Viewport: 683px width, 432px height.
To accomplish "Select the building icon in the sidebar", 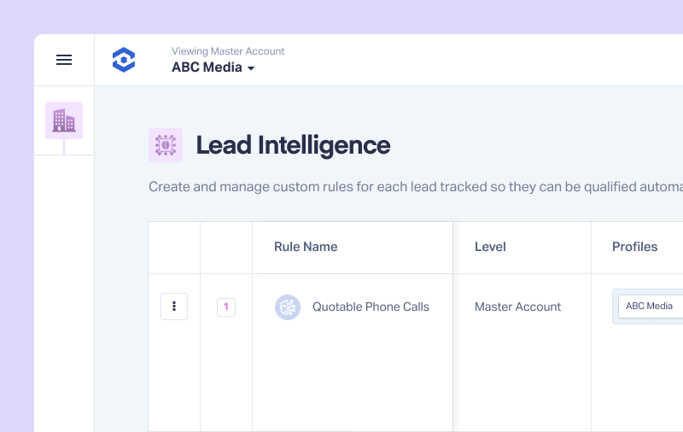I will pyautogui.click(x=64, y=120).
